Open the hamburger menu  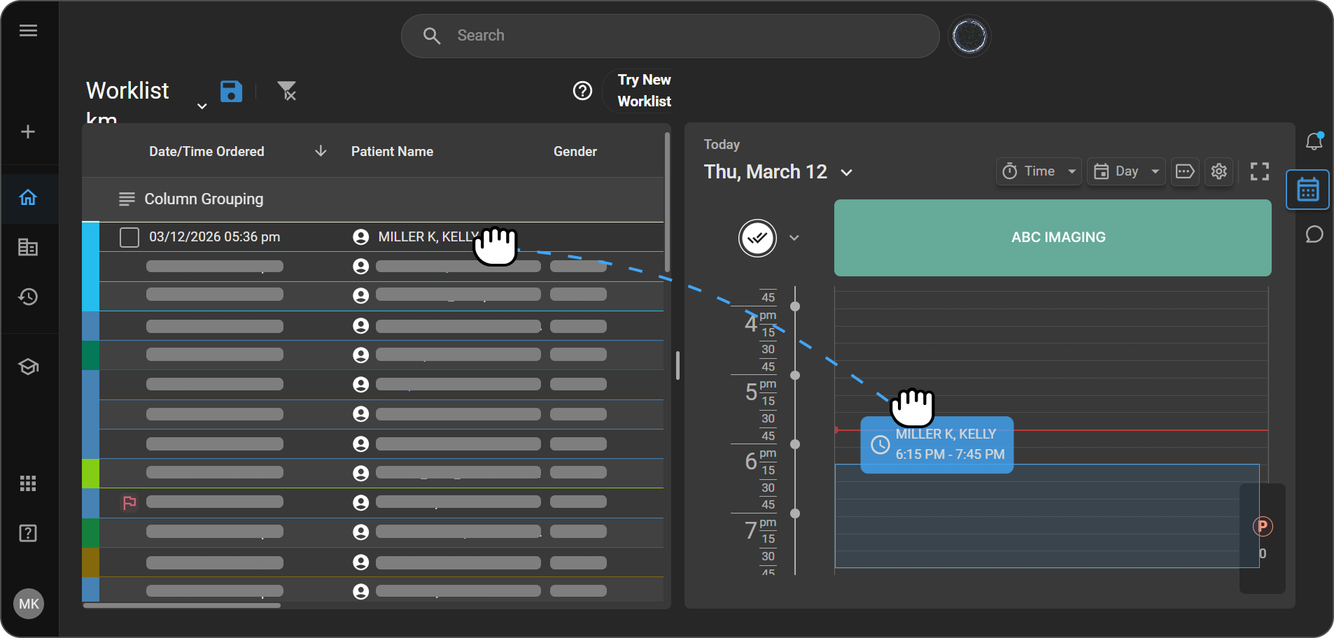(28, 31)
